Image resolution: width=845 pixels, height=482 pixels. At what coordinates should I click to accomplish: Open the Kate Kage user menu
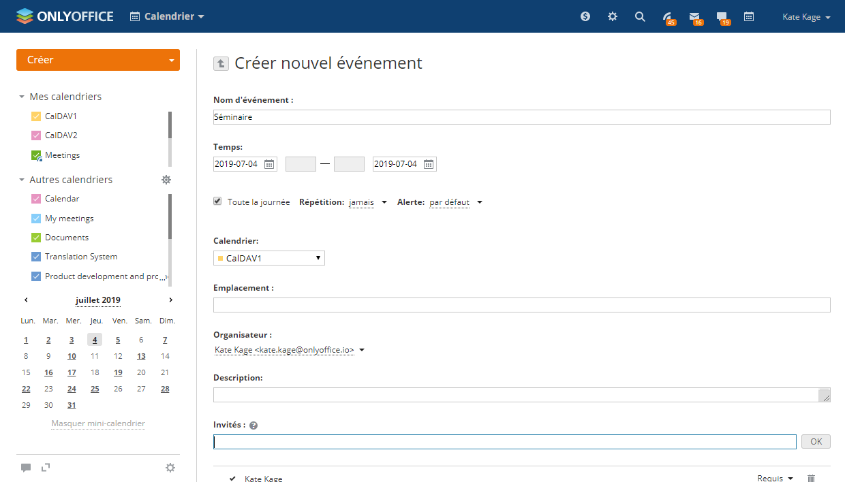[806, 17]
